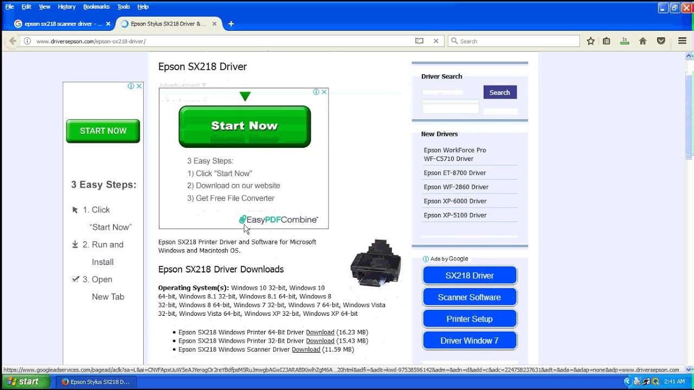Open the Help menu
The width and height of the screenshot is (694, 390).
[143, 6]
